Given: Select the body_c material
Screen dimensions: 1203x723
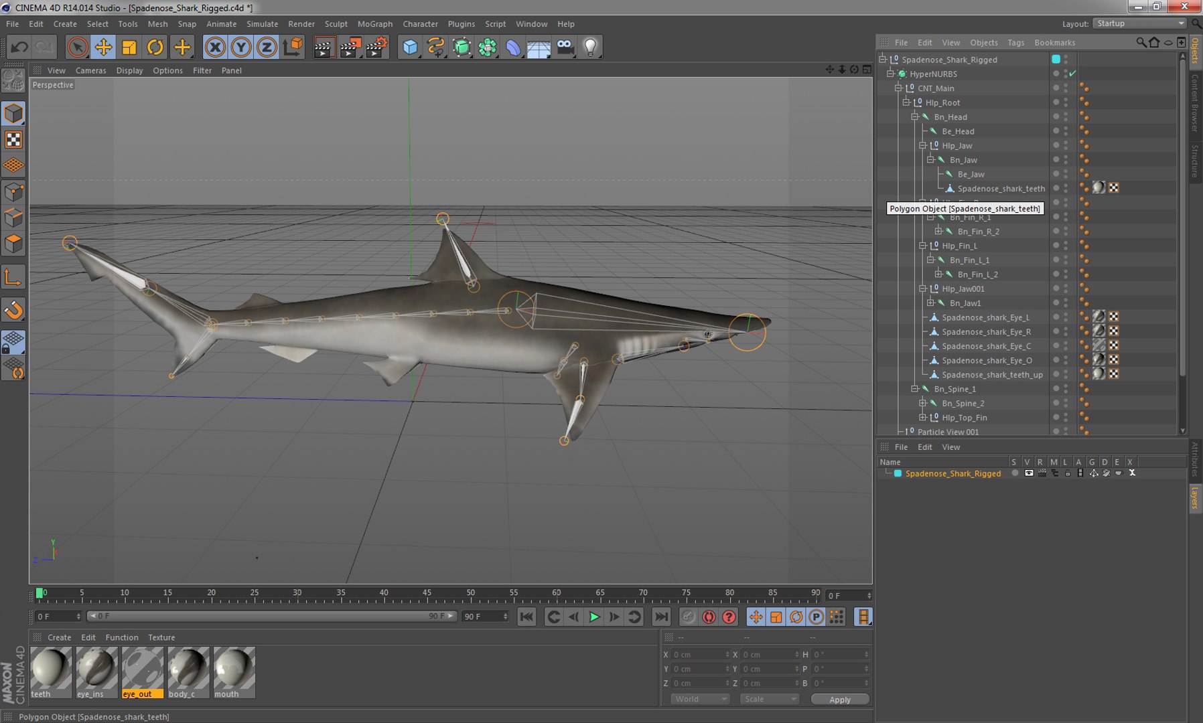Looking at the screenshot, I should coord(188,672).
